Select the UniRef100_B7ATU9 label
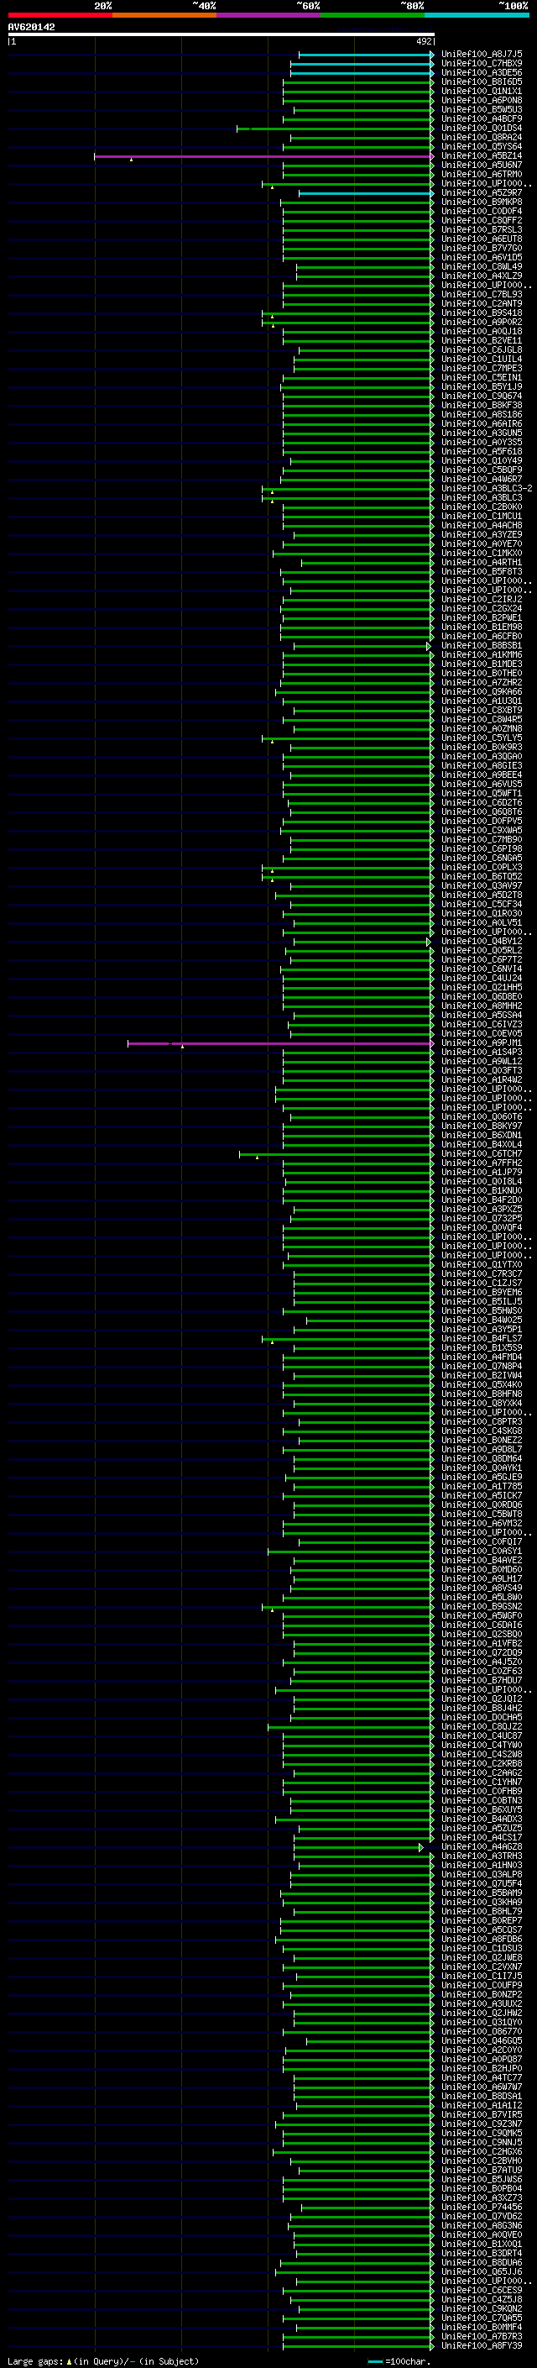Screen dimensions: 537x2368 tap(482, 2171)
